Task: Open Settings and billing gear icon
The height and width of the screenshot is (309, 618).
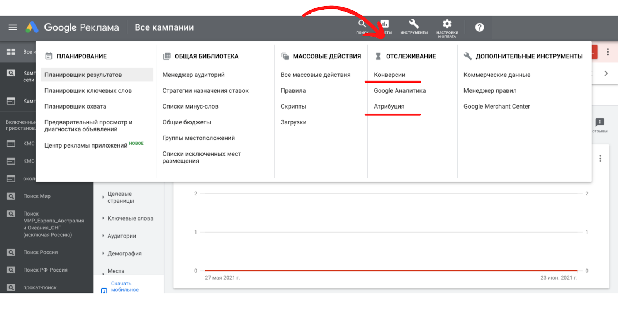Action: coord(447,27)
